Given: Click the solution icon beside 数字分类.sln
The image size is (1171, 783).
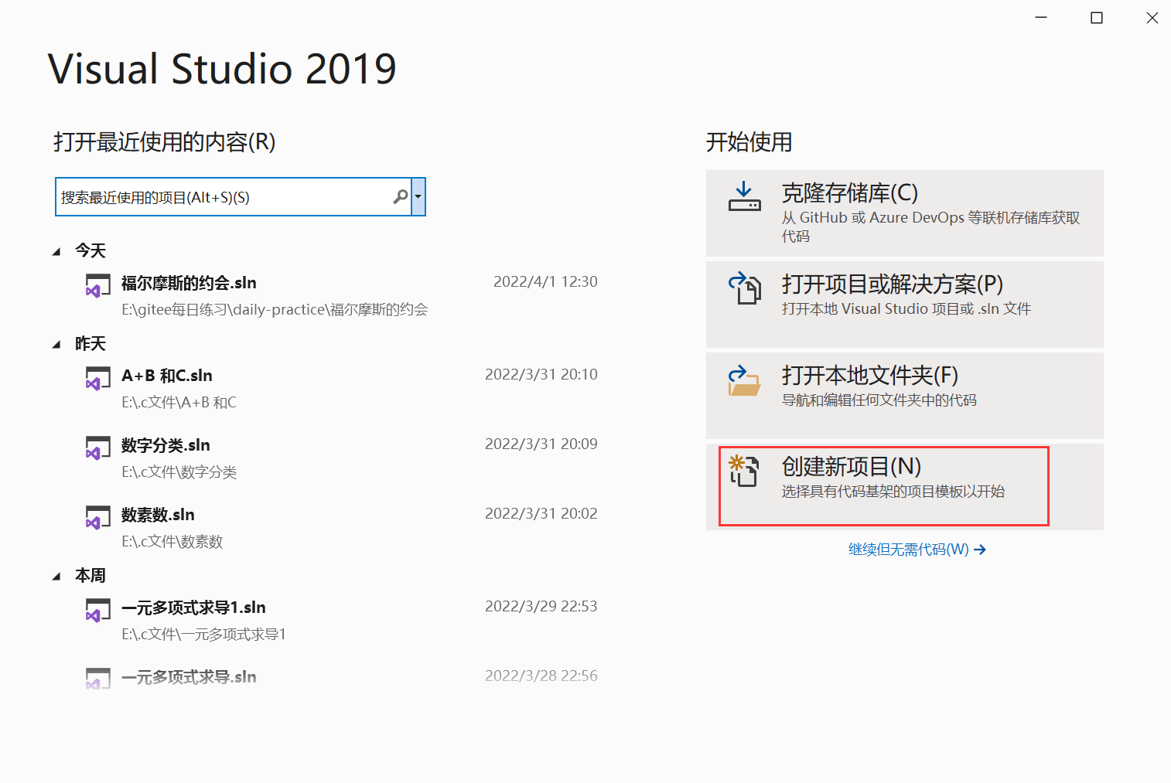Looking at the screenshot, I should pos(97,448).
